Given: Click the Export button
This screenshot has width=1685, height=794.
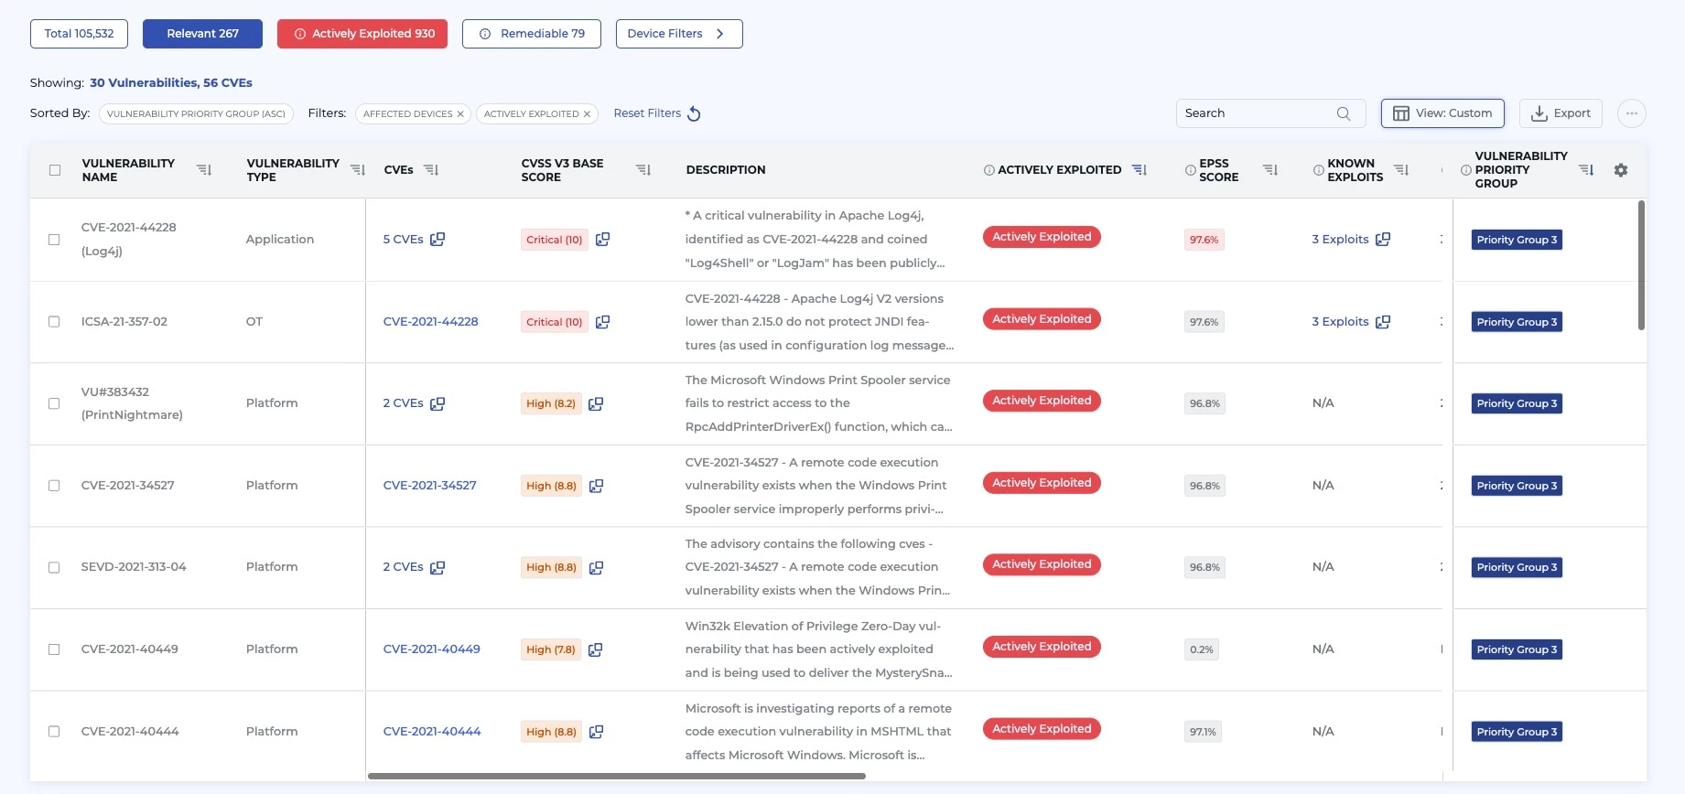Looking at the screenshot, I should coord(1560,113).
